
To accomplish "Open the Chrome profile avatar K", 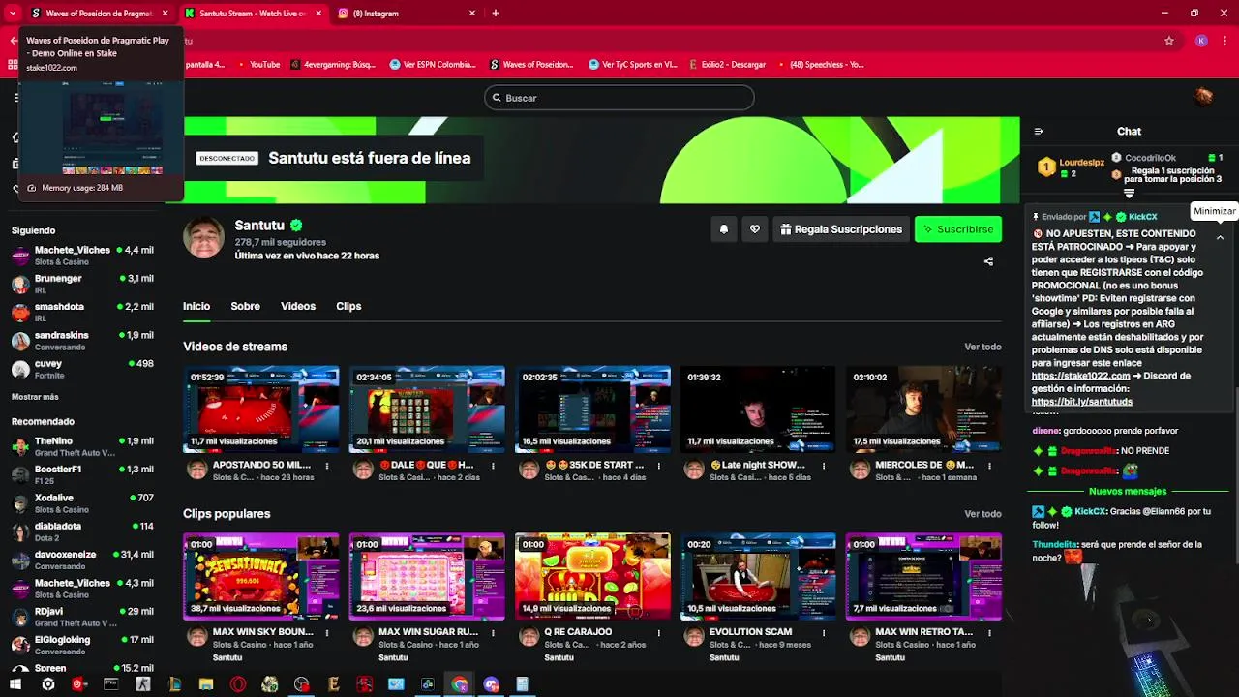I will tap(1201, 41).
